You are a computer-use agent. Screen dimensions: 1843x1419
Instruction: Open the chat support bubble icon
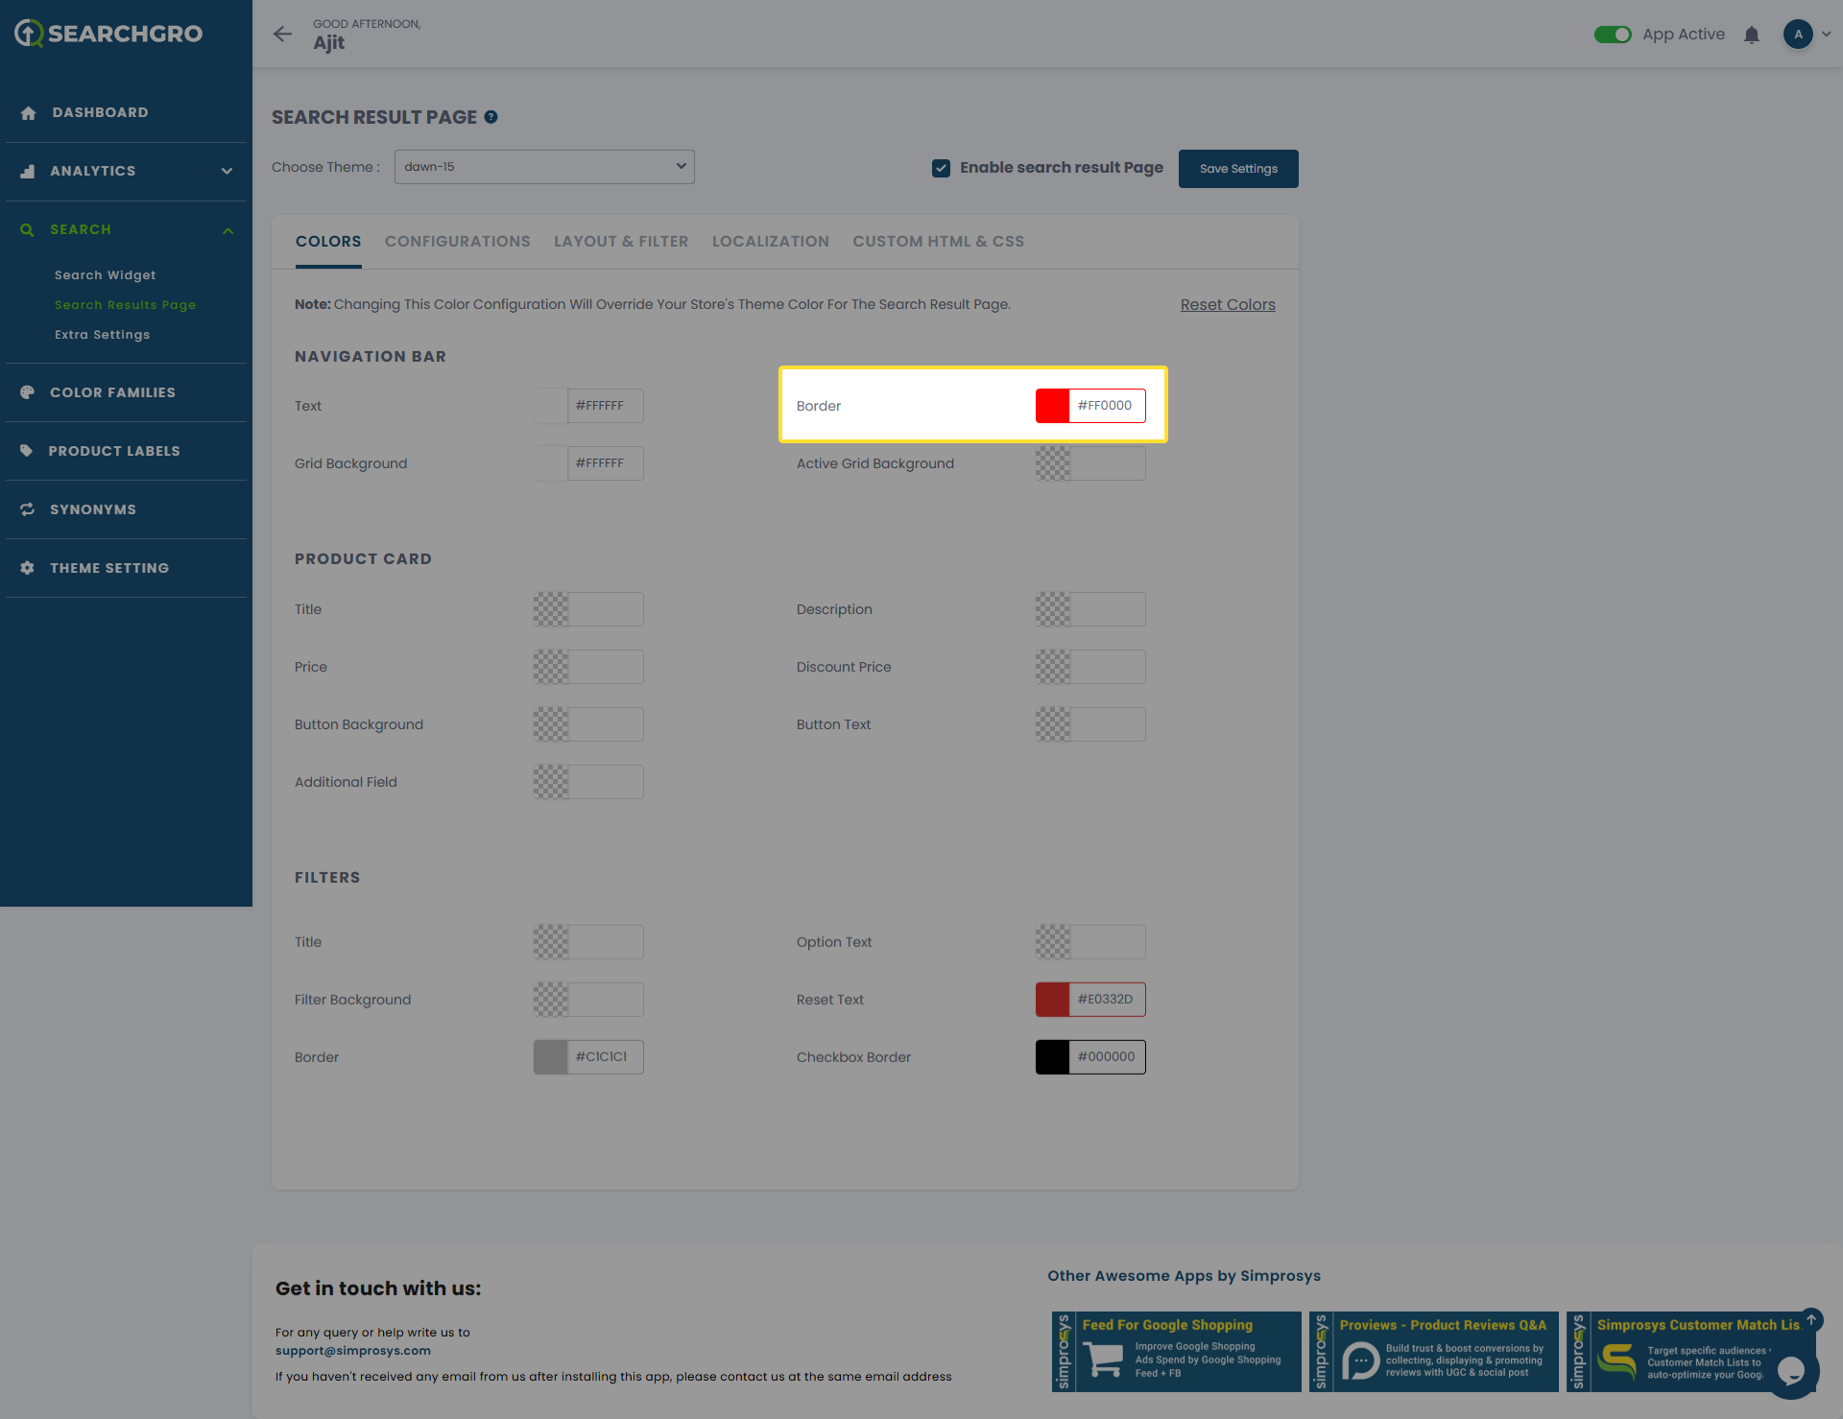point(1790,1371)
